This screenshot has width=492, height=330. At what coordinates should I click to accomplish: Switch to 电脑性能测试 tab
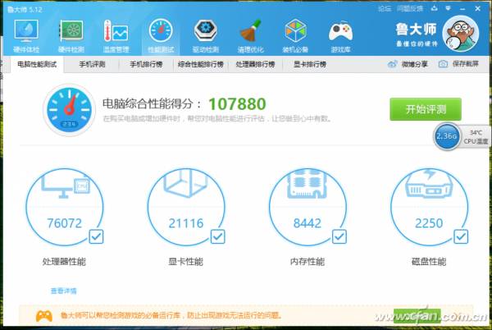click(x=37, y=64)
